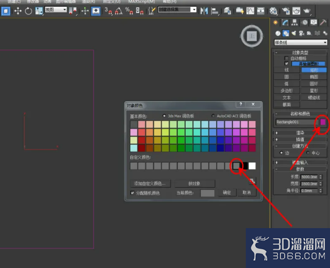Image resolution: width=330 pixels, height=268 pixels.
Task: Activate the Select Object tool
Action: [6, 11]
